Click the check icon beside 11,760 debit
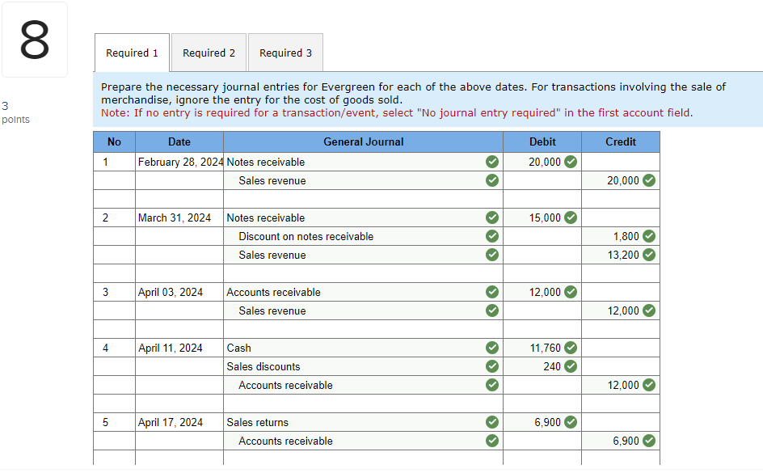This screenshot has width=763, height=473. pos(571,348)
